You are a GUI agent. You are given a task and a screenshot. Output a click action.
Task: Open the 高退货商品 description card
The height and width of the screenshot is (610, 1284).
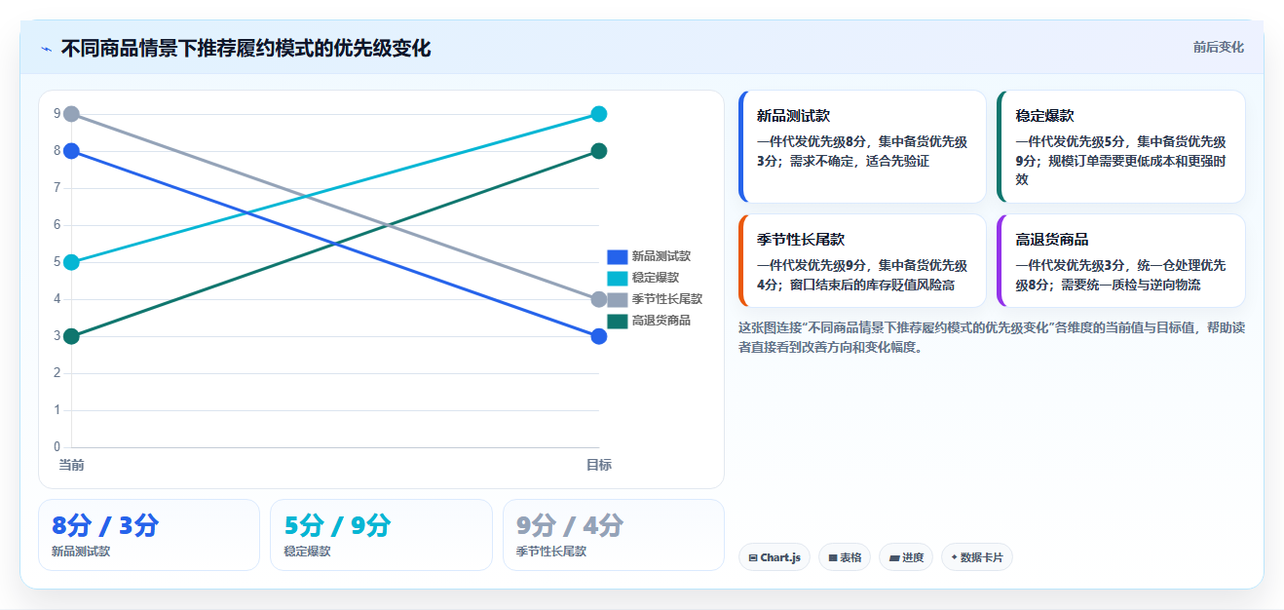click(x=1121, y=261)
